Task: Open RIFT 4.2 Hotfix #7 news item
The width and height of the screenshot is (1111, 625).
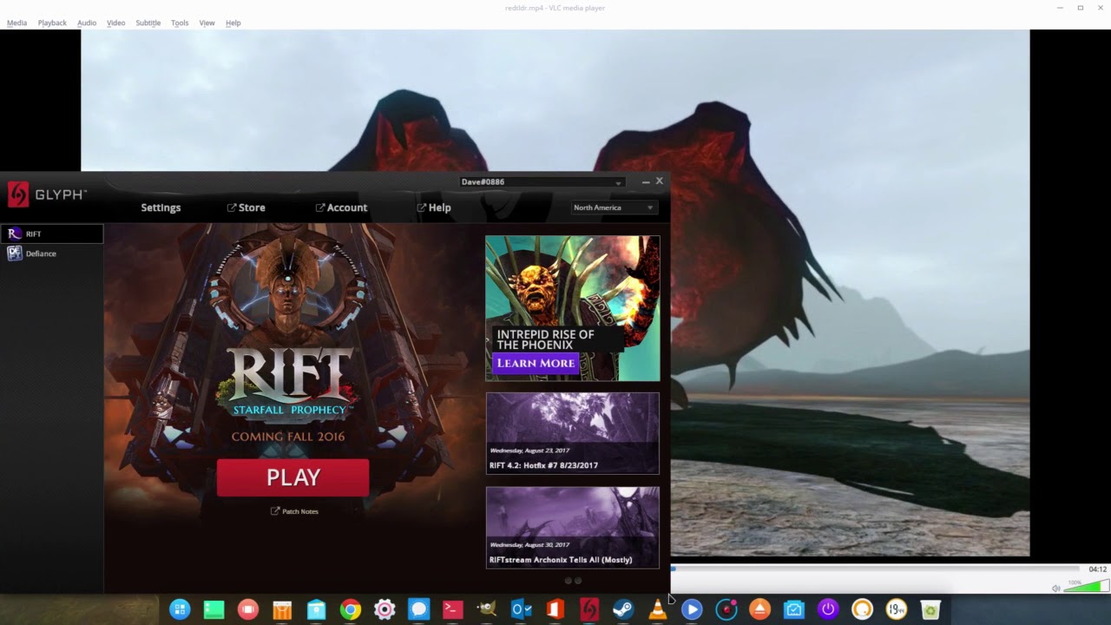Action: point(573,433)
